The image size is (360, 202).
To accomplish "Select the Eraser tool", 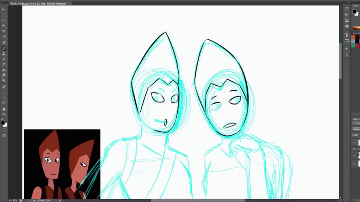I will (x=4, y=65).
